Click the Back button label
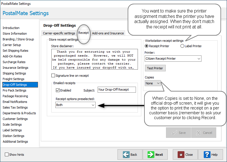The image size is (227, 162). [x=134, y=155]
